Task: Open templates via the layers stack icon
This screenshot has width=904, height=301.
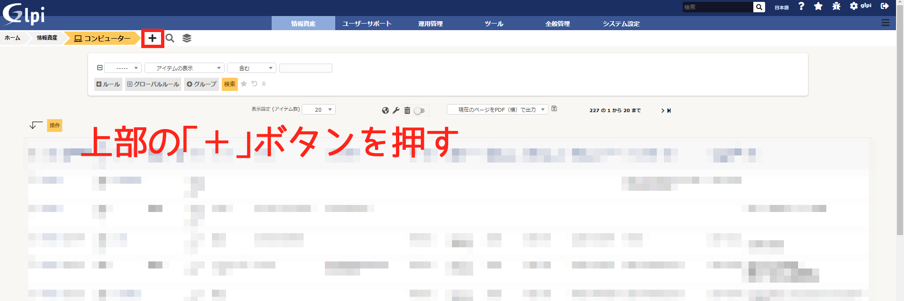Action: click(187, 38)
